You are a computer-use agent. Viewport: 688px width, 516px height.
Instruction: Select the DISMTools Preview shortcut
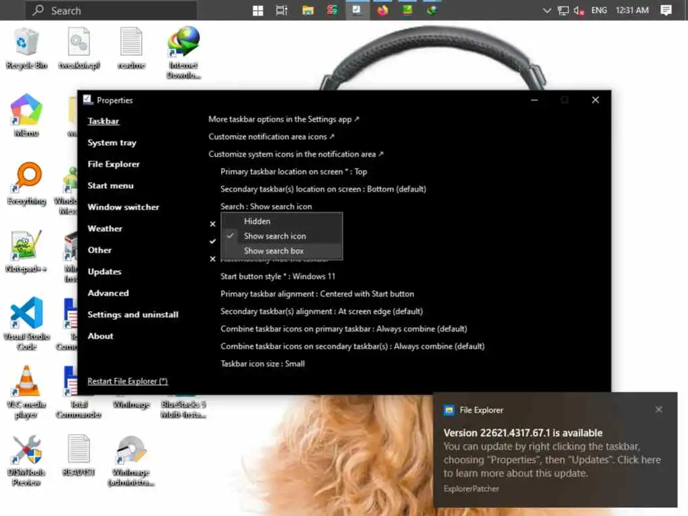pos(26,460)
